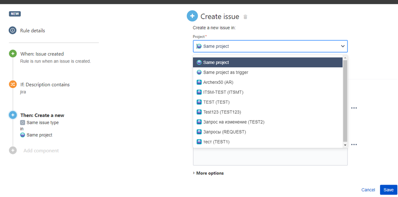
Task: Open the Project dropdown chevron
Action: 343,46
